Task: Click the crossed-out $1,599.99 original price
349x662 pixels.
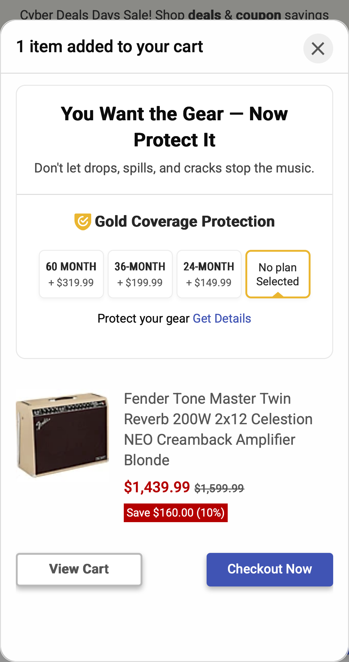Action: coord(219,488)
